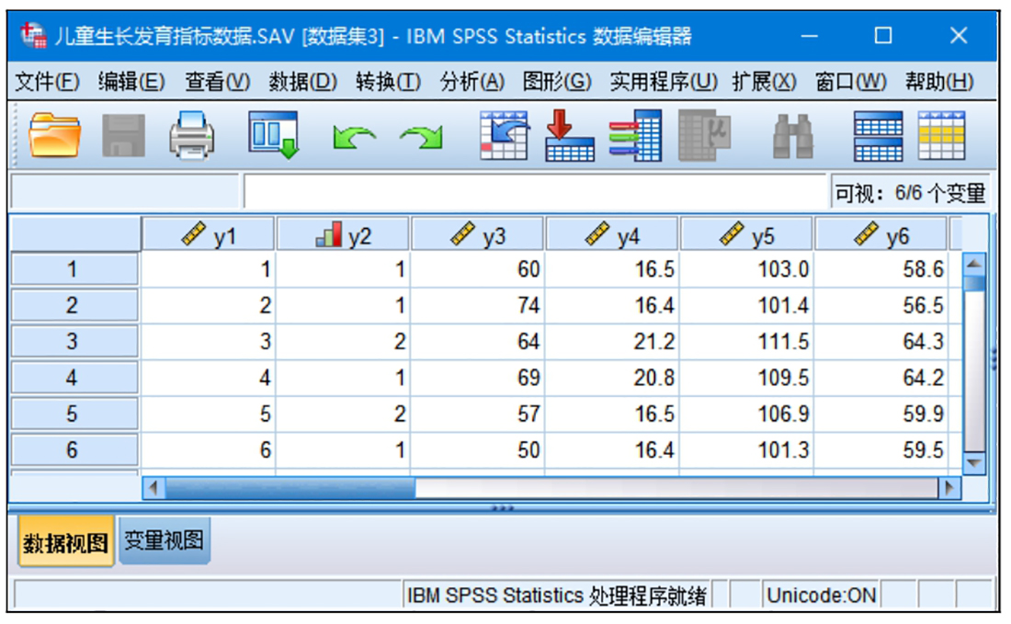The width and height of the screenshot is (1011, 624).
Task: Open the 图形(G) menu
Action: point(556,82)
